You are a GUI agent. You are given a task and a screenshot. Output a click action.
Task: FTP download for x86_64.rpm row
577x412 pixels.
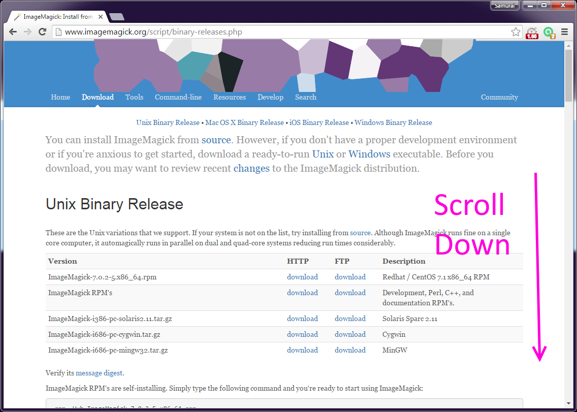point(350,277)
